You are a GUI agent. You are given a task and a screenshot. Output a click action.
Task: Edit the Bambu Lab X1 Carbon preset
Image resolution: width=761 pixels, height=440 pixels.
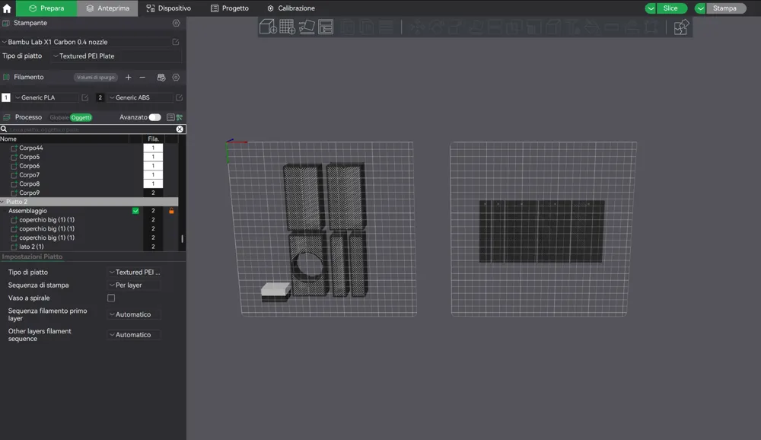pos(176,42)
